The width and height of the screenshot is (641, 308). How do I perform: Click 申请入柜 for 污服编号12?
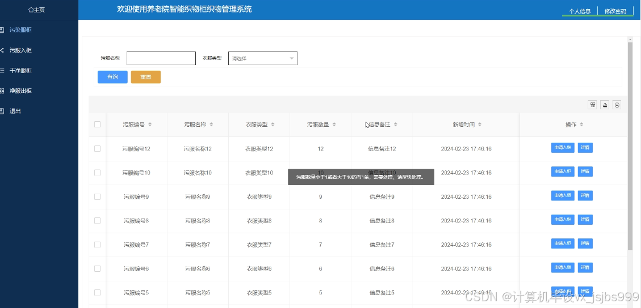coord(563,147)
